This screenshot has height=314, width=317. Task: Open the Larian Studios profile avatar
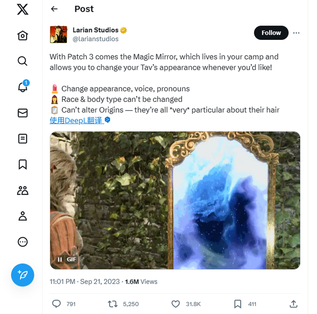[58, 34]
